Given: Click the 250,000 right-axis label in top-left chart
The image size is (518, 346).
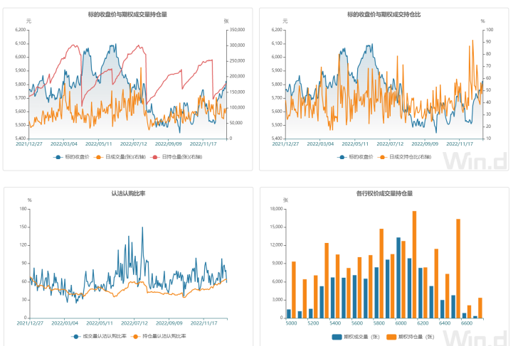Looking at the screenshot, I should [x=237, y=60].
